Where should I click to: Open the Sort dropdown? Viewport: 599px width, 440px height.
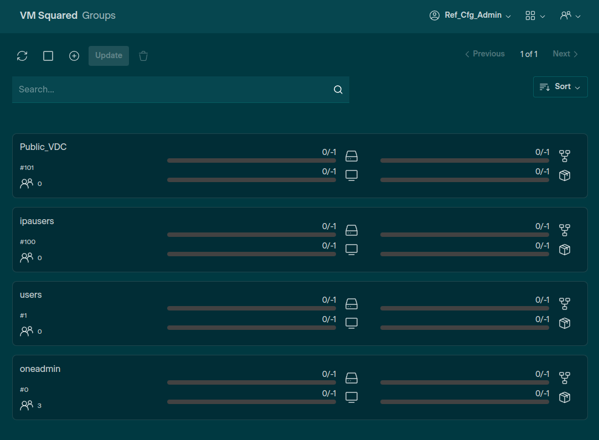tap(560, 87)
